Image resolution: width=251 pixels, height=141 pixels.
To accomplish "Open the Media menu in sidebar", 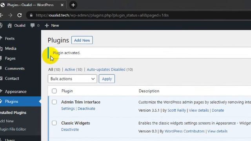I will point(11,49).
